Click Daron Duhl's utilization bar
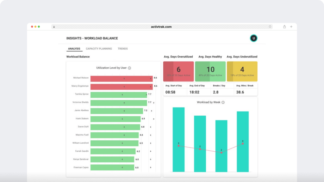The image size is (324, 182). click(x=115, y=127)
